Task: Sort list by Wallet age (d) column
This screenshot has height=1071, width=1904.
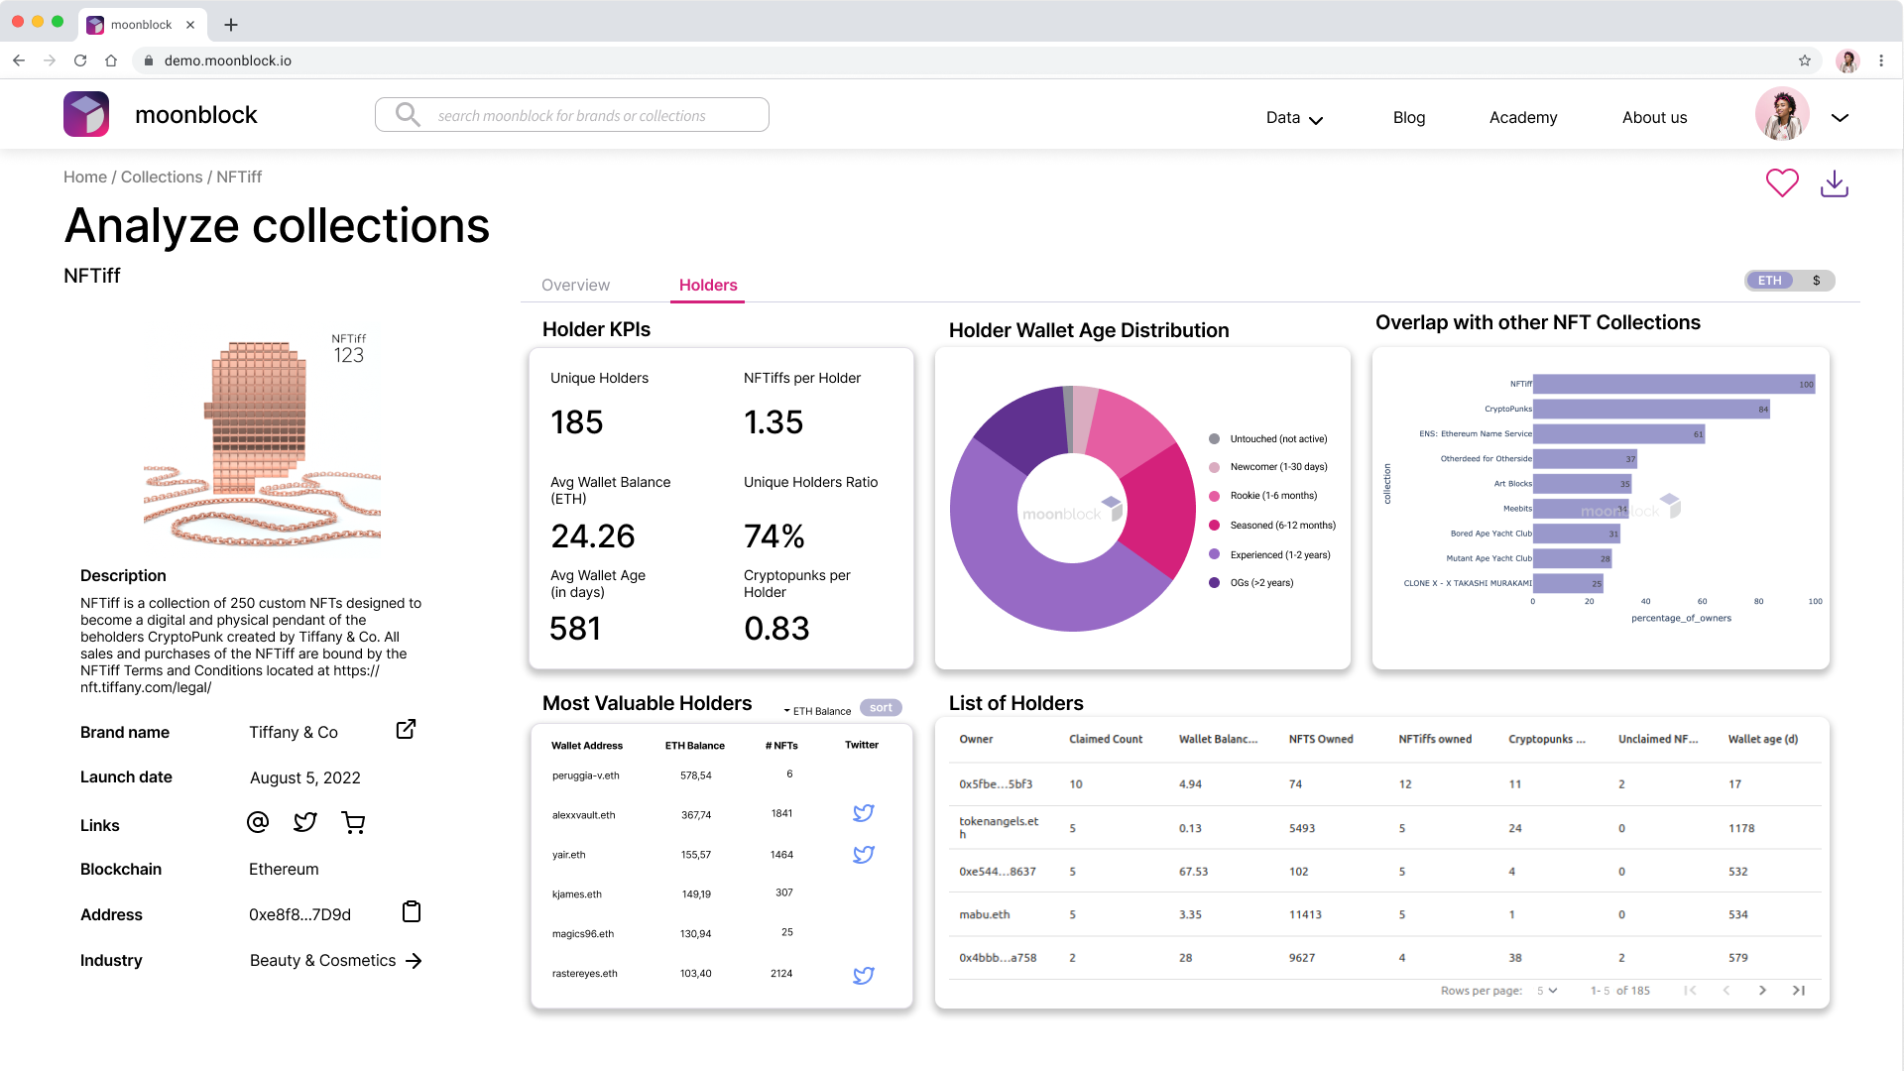Action: [1762, 740]
